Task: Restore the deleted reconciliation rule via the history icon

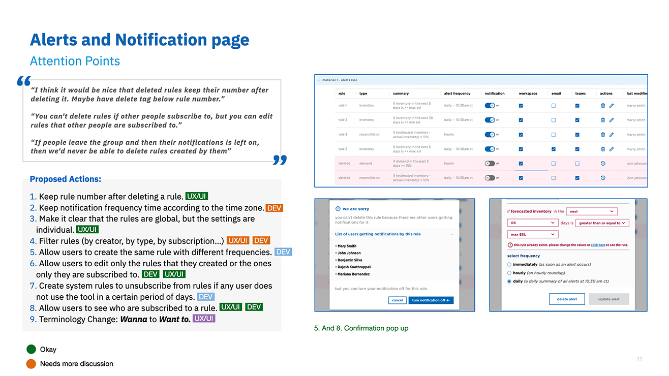Action: pyautogui.click(x=603, y=178)
